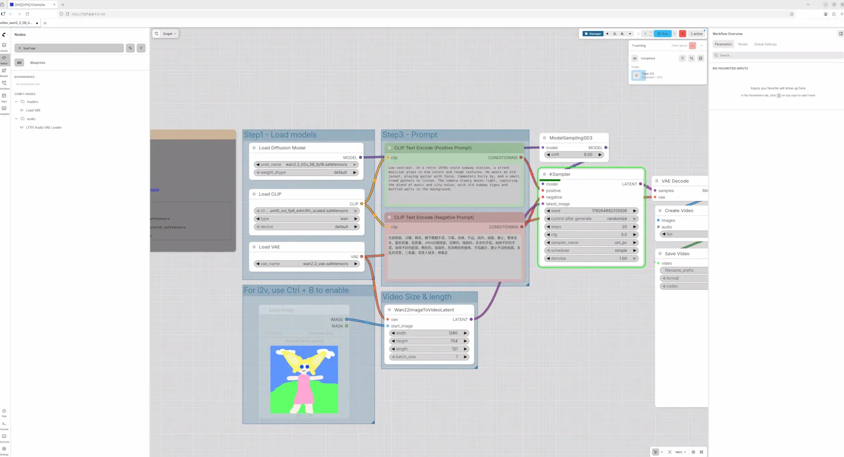Open the Assets sidebar panel
844x457 pixels.
[4, 46]
